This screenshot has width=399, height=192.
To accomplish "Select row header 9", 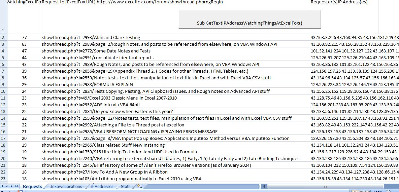I will coord(3,85).
